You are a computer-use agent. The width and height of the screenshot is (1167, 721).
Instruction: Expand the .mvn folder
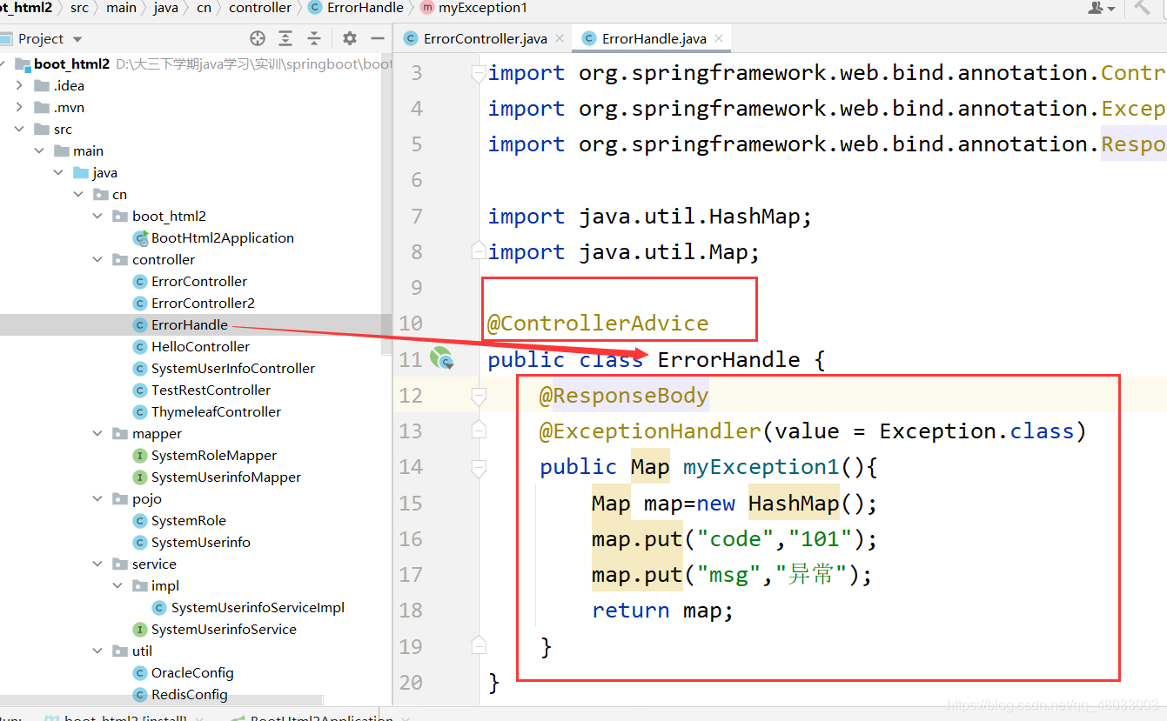tap(19, 107)
